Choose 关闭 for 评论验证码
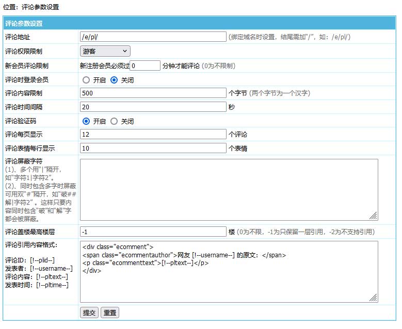This screenshot has width=402, height=329. tap(114, 121)
